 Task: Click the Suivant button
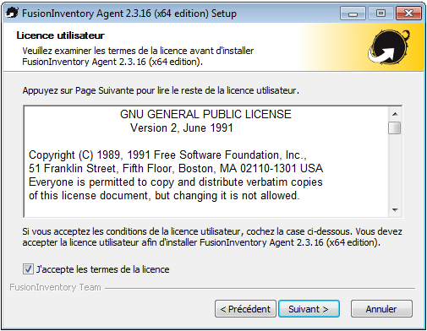309,309
